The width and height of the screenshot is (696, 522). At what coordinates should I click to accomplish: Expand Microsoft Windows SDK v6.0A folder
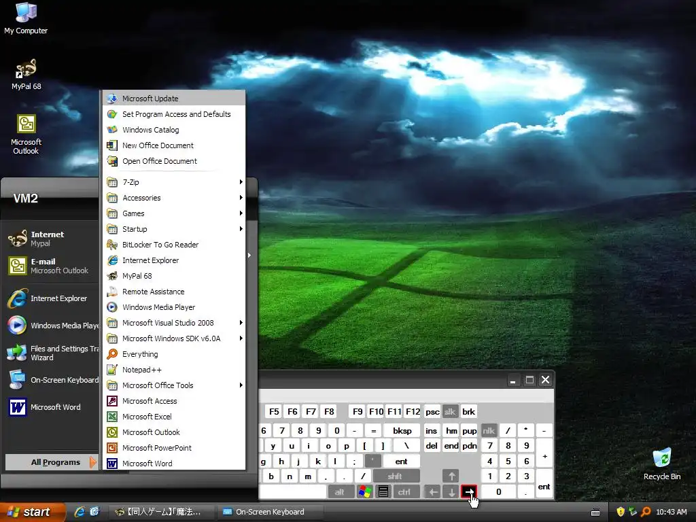[x=174, y=338]
